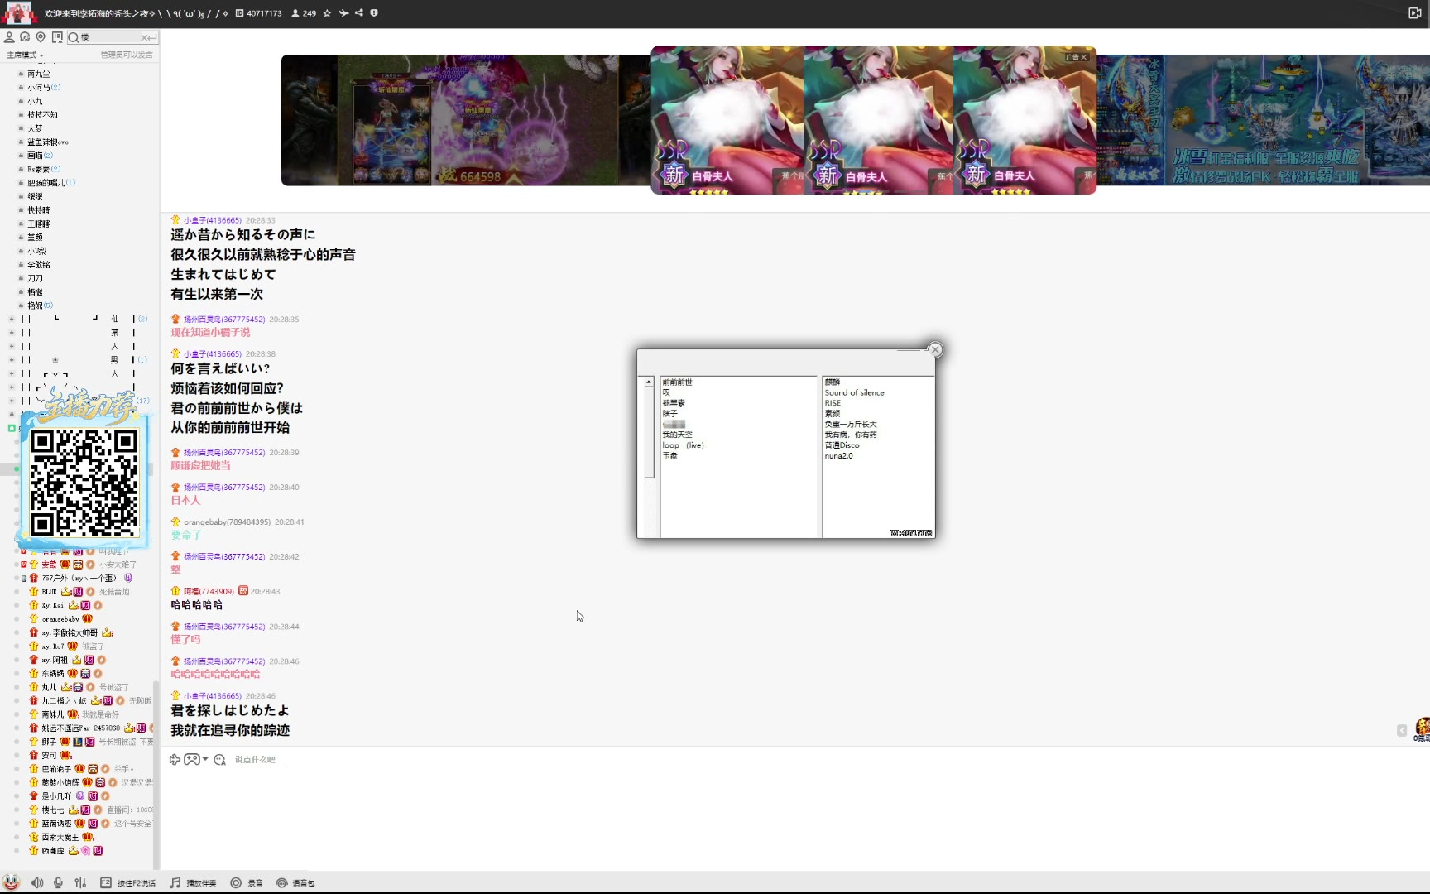Select Sound of silence in the popup list
The width and height of the screenshot is (1430, 894).
tap(854, 392)
